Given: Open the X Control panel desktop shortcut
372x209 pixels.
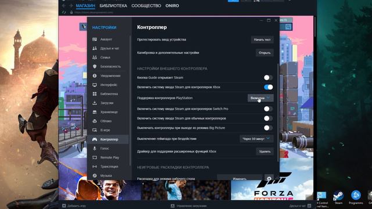Looking at the screenshot, I should coord(322,199).
